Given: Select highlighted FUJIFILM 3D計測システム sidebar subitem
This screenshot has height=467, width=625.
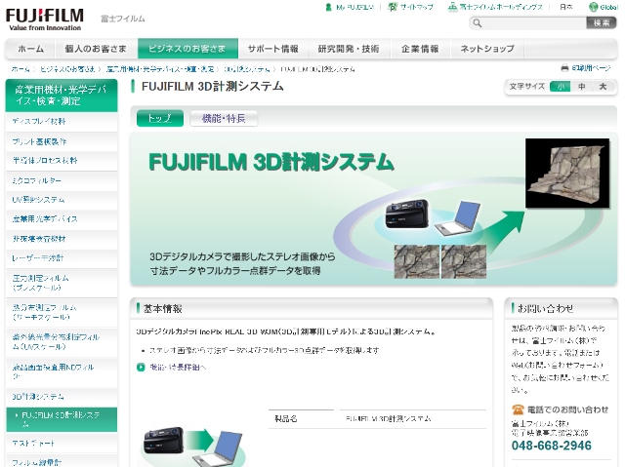Looking at the screenshot, I should tap(62, 419).
